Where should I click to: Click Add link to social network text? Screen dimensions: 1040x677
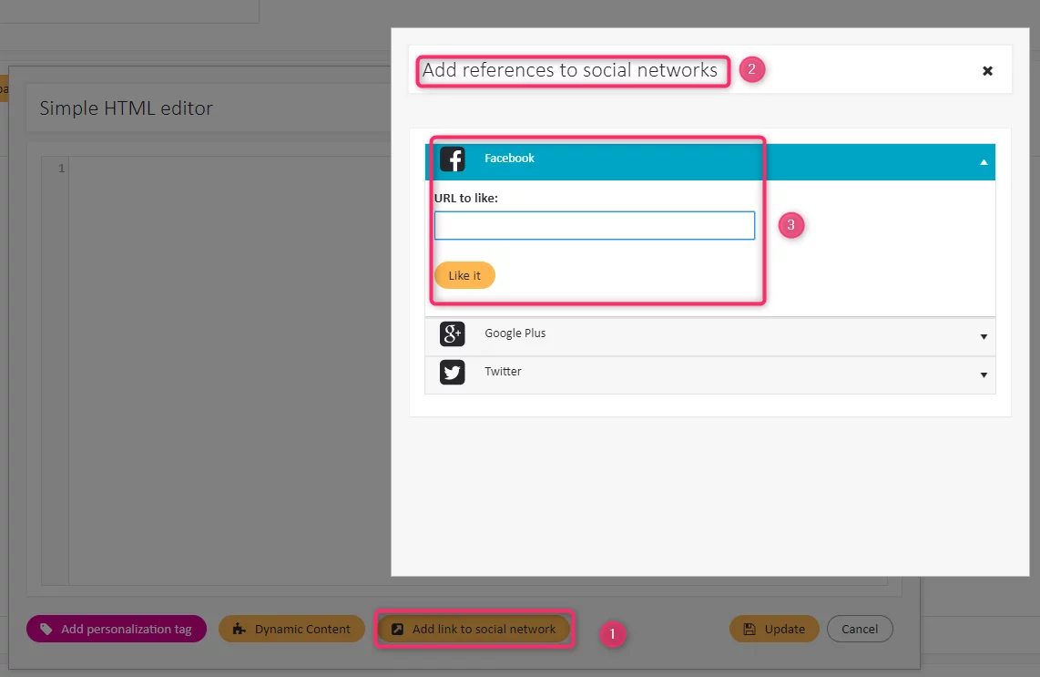click(x=484, y=629)
